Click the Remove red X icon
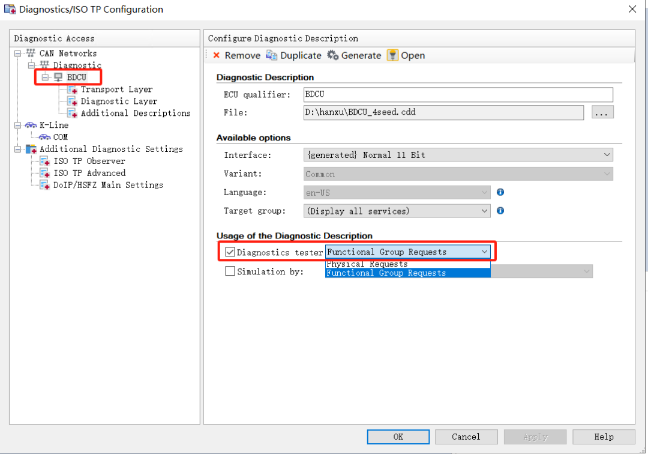The height and width of the screenshot is (454, 648). [x=217, y=55]
